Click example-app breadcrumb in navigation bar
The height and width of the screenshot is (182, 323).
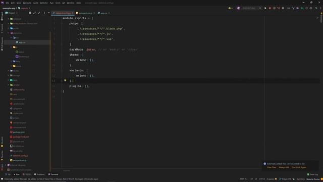pos(9,8)
